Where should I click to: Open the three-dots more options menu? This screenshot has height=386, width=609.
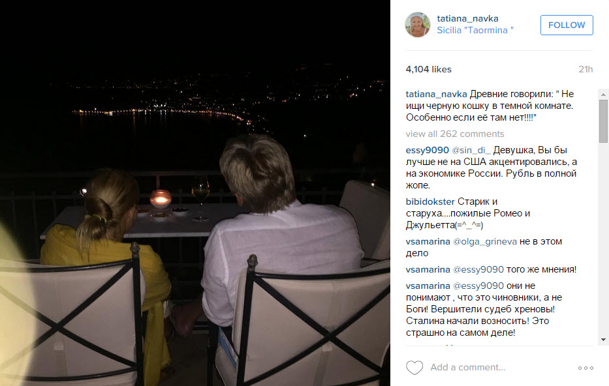click(x=586, y=368)
